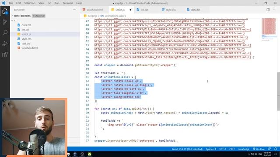
Task: Switch to the woohoo.html tab
Action: pos(94,10)
